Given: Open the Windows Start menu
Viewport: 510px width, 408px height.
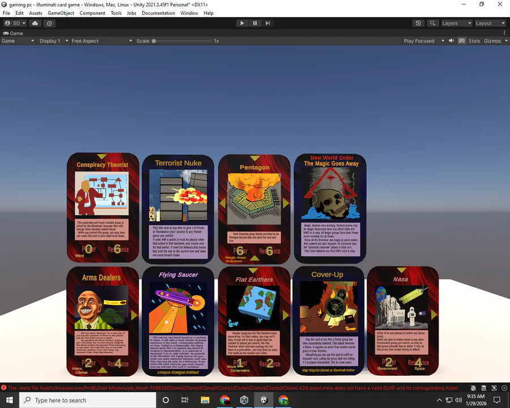Looking at the screenshot, I should click(x=10, y=400).
